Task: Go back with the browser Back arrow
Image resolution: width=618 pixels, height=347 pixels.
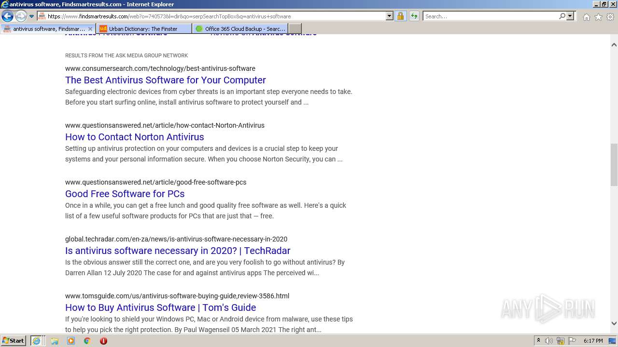Action: coord(7,16)
